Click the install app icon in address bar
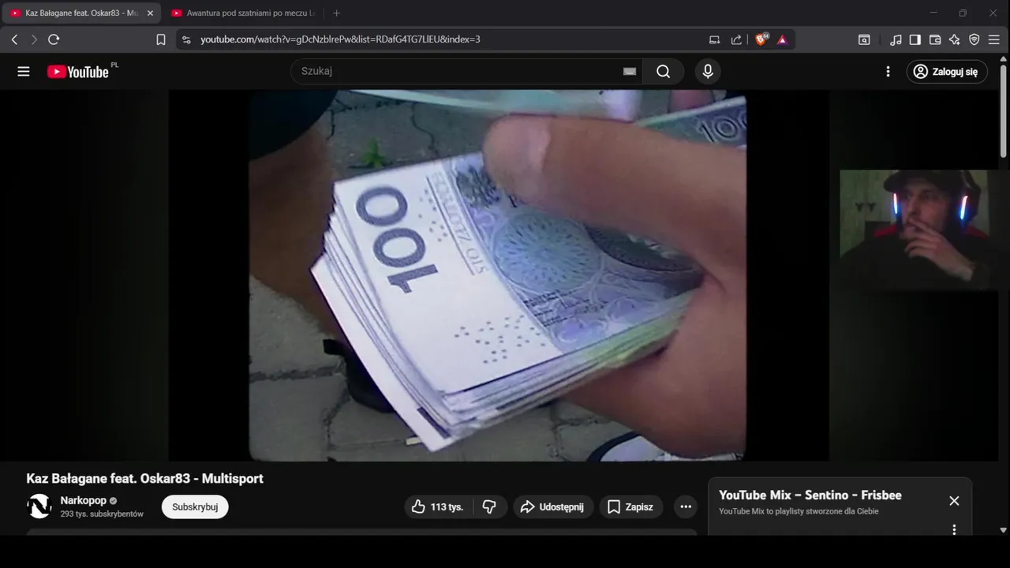The width and height of the screenshot is (1010, 568). click(714, 39)
